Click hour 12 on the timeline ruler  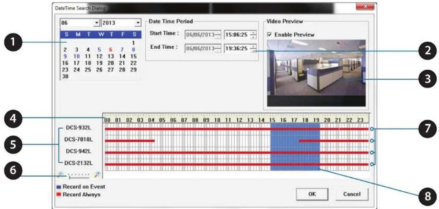pyautogui.click(x=239, y=120)
